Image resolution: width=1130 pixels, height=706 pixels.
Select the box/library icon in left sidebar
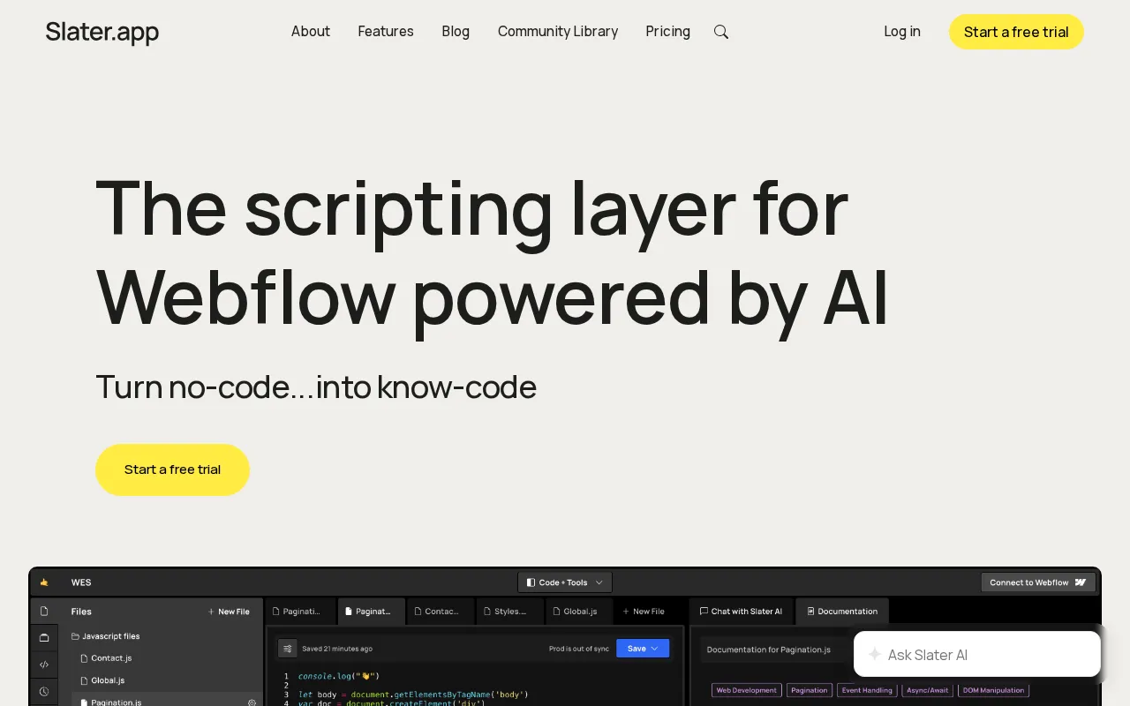44,637
